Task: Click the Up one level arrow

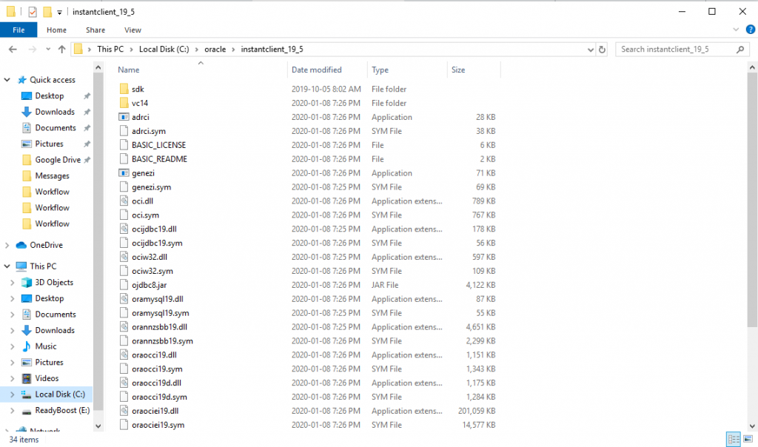Action: pos(61,49)
